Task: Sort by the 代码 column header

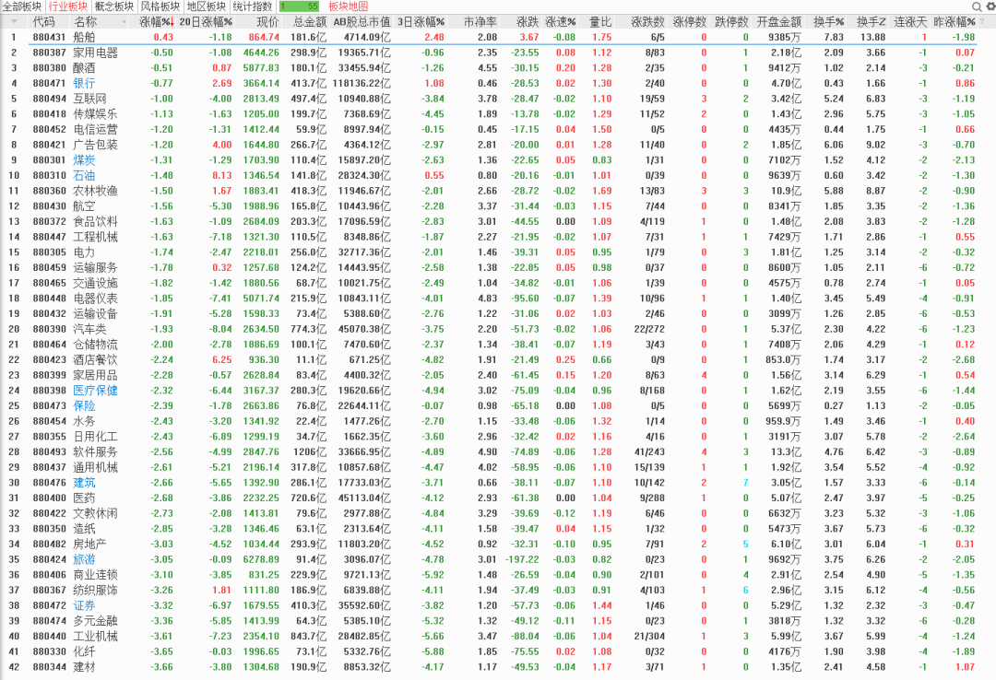Action: click(x=44, y=21)
